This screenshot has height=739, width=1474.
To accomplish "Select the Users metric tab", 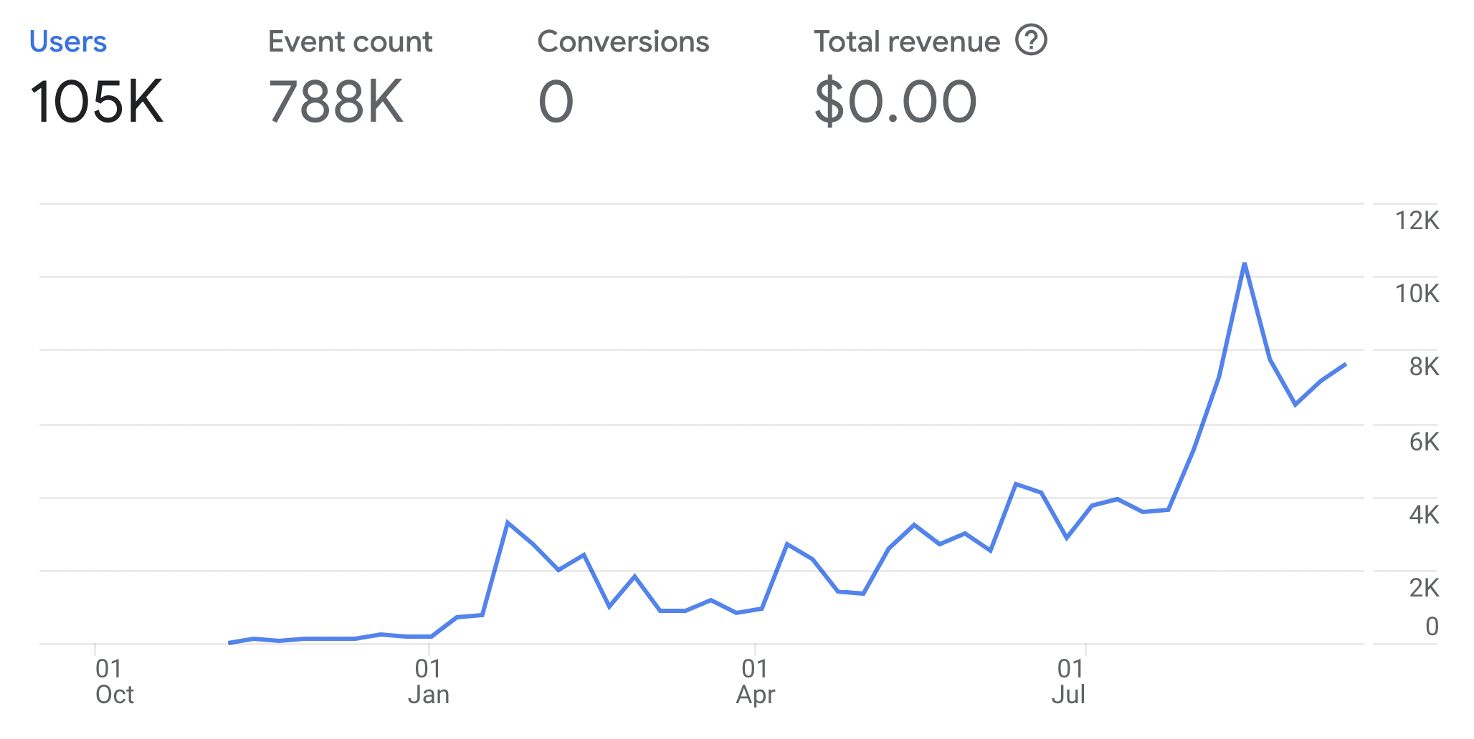I will pos(68,42).
